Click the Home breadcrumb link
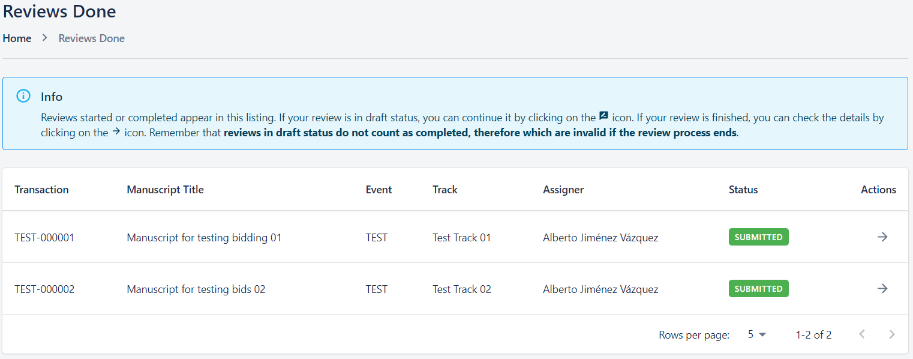This screenshot has height=359, width=913. (x=17, y=38)
